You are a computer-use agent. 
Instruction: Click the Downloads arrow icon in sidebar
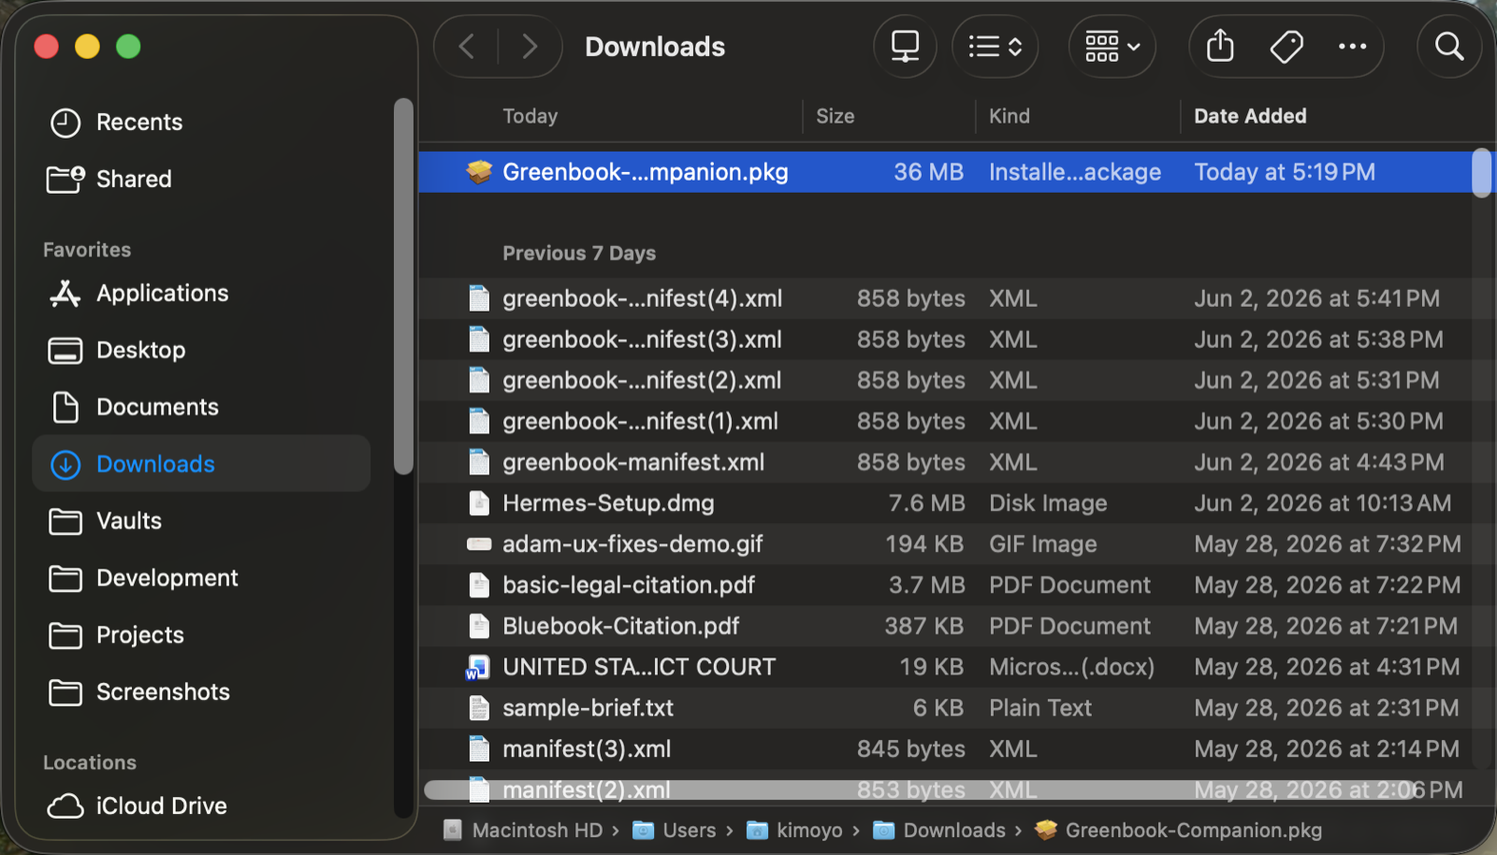tap(65, 464)
